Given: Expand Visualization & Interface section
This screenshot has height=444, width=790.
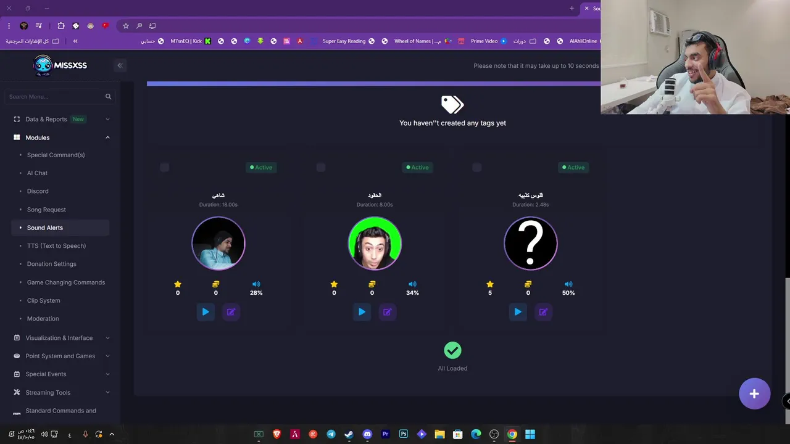Looking at the screenshot, I should pyautogui.click(x=60, y=338).
